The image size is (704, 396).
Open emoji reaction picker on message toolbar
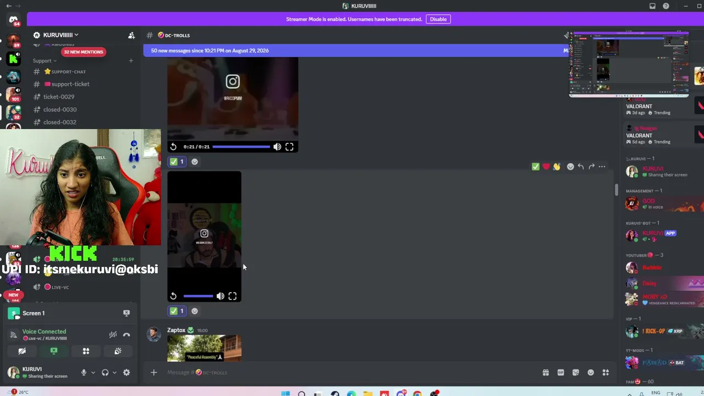(x=570, y=167)
